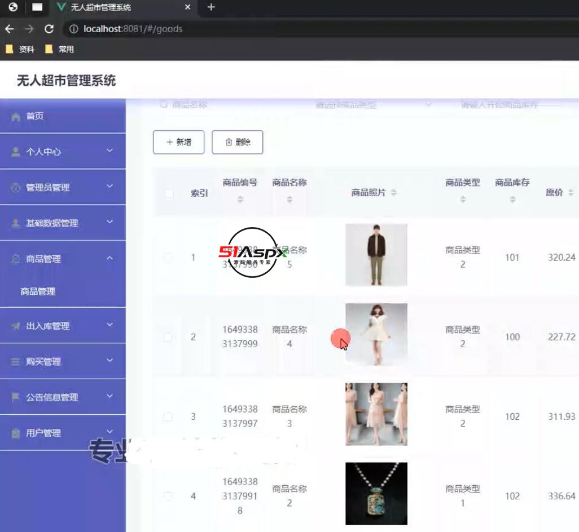Open the 商品管理 submenu item
The height and width of the screenshot is (532, 579).
tap(38, 291)
